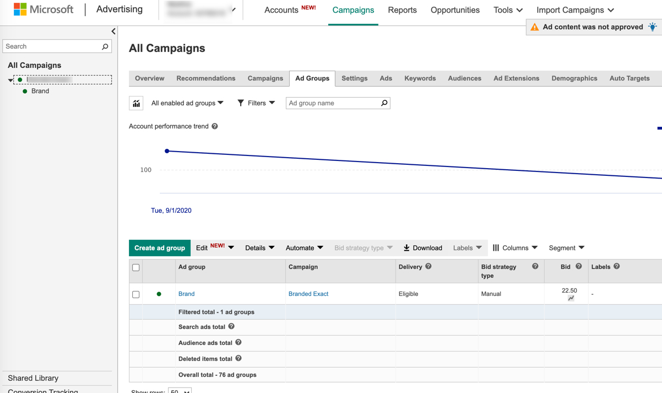Image resolution: width=662 pixels, height=393 pixels.
Task: Select the Brand item in sidebar tree
Action: click(40, 91)
